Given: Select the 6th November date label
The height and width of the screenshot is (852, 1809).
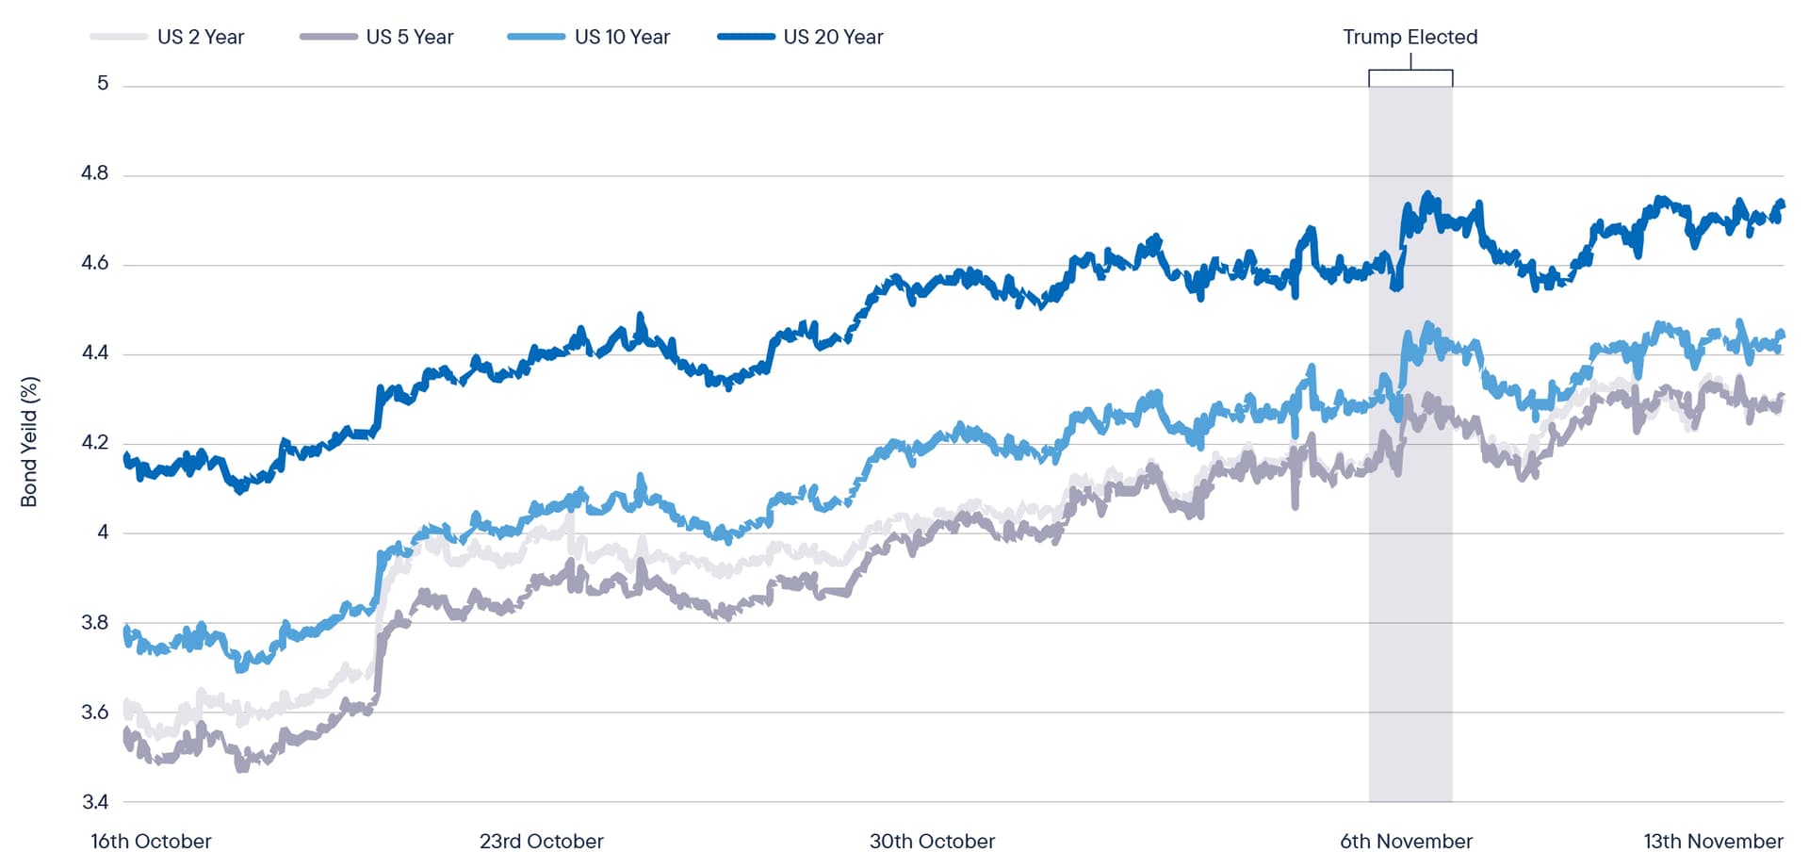Looking at the screenshot, I should (1406, 841).
